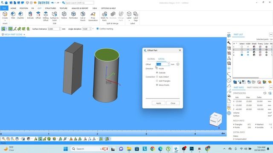Toggle visibility of part 3 in the list
This screenshot has height=153, width=273.
(248, 52)
